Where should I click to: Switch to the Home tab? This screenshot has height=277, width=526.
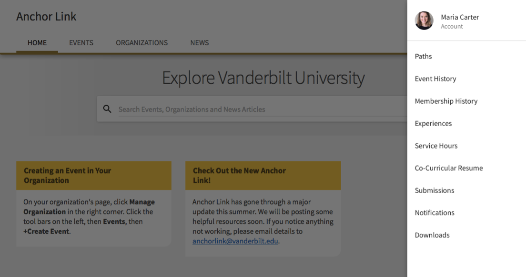point(37,43)
